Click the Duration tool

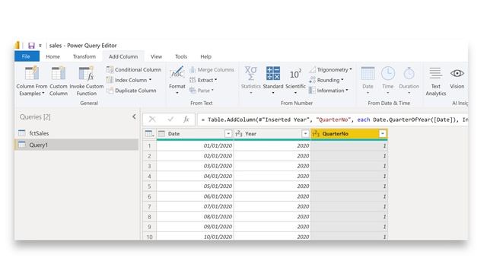(x=409, y=80)
